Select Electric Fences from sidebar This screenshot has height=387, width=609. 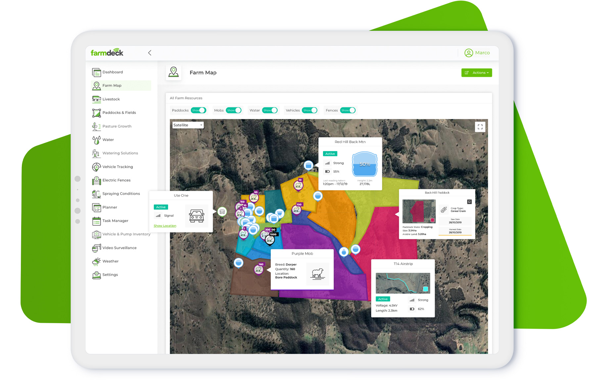[116, 180]
